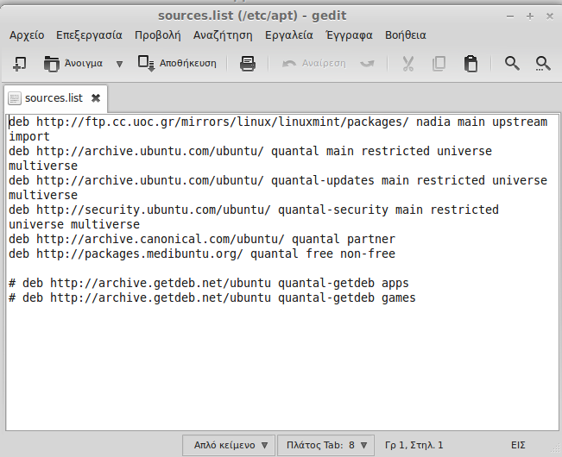
Task: Select the sources.list document tab
Action: [54, 98]
